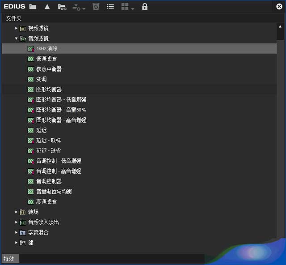This screenshot has height=265, width=286.
Task: Select the 图形均衡器 - 低音增强 text
Action: (x=61, y=100)
